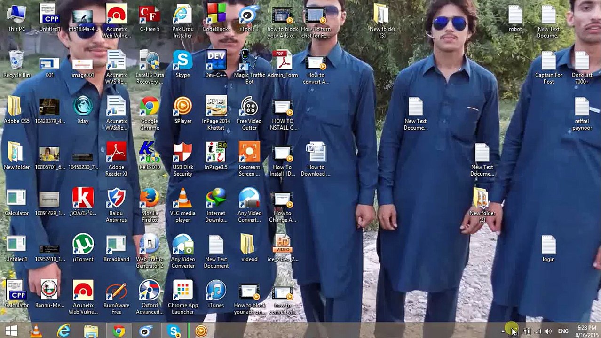Open network status tray icon
The image size is (601, 338).
pos(538,331)
